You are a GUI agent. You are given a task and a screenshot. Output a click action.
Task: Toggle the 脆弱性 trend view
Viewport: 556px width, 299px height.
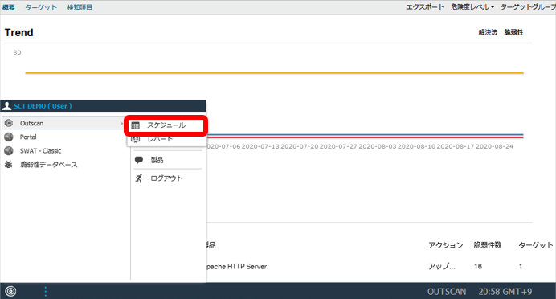coord(513,32)
